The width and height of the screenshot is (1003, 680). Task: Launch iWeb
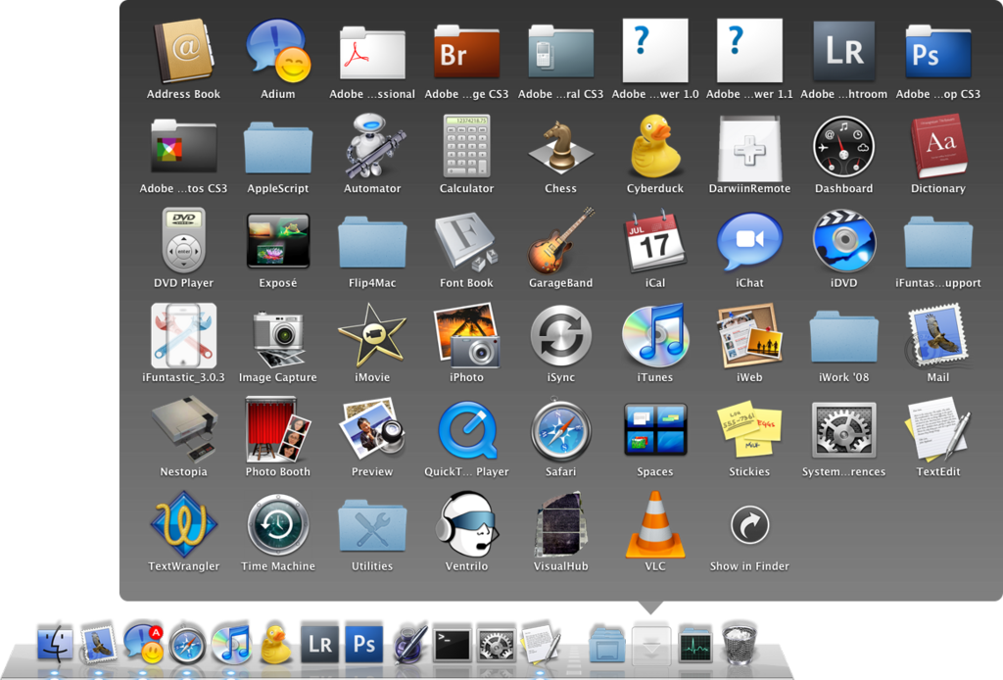pyautogui.click(x=749, y=335)
